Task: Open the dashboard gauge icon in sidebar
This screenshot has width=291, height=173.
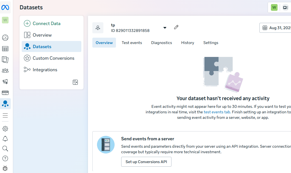Action: coord(5,38)
